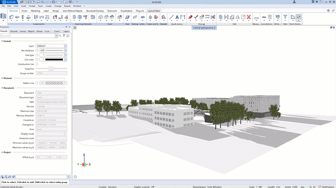Screen dimensions: 336x188
Task: Check the Pattern line checkbox
Action: click(37, 83)
